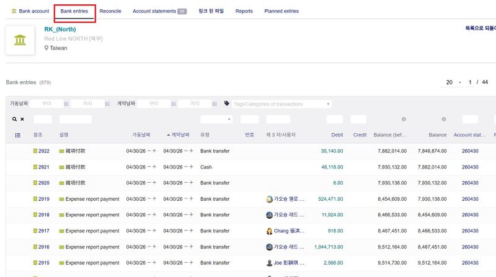The height and width of the screenshot is (277, 496).
Task: Click the first date minus button in row 2921
Action: (x=149, y=167)
